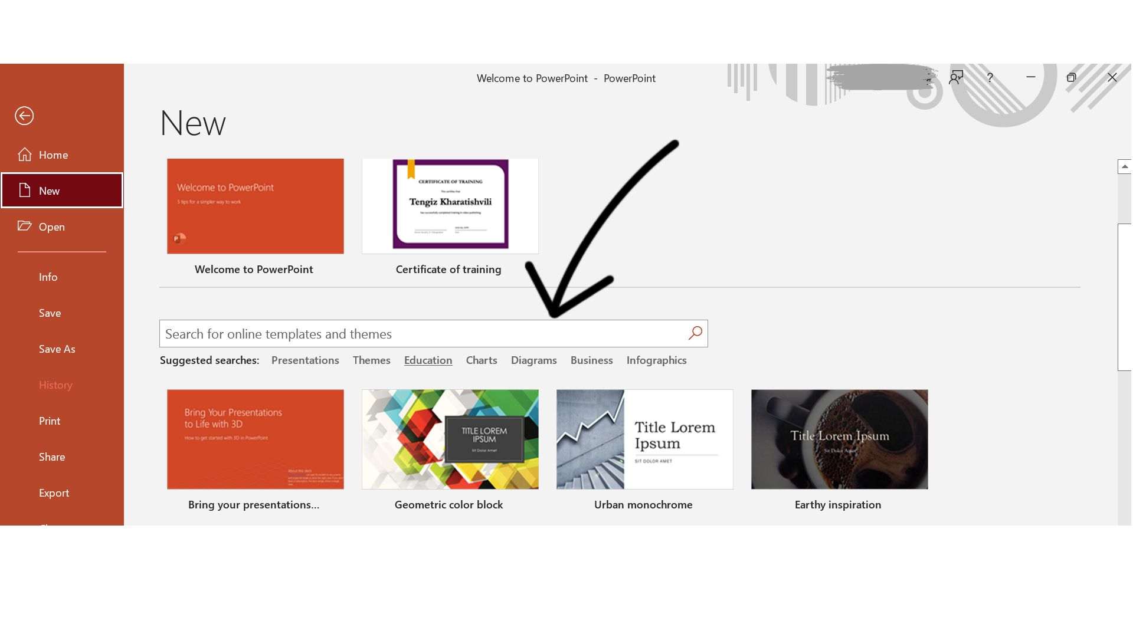
Task: Click the Urban monochrome caption
Action: click(x=643, y=504)
